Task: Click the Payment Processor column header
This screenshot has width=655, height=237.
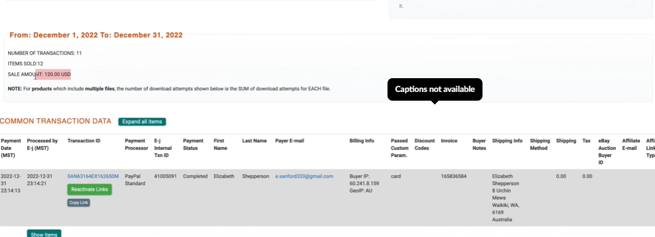Action: click(137, 144)
